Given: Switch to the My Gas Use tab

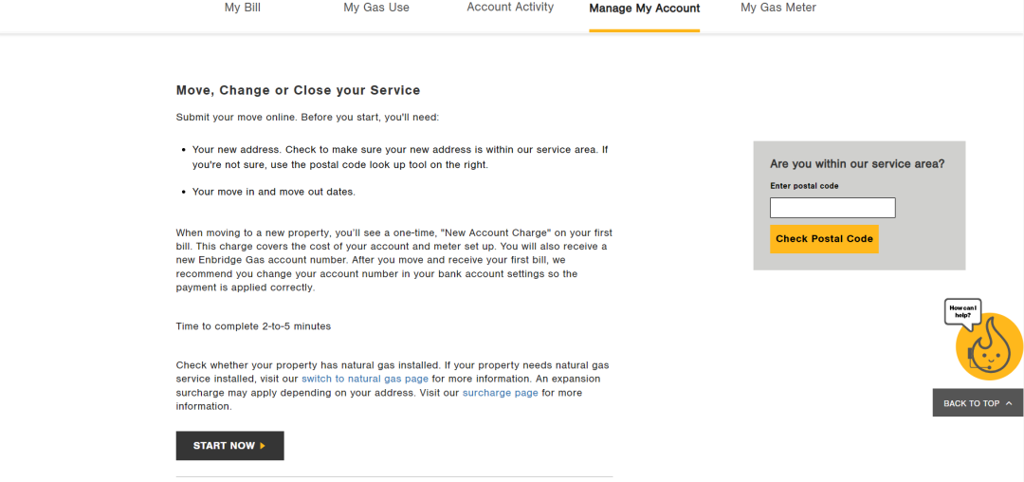Looking at the screenshot, I should pyautogui.click(x=376, y=8).
